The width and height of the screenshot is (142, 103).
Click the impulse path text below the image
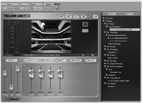click(x=41, y=55)
